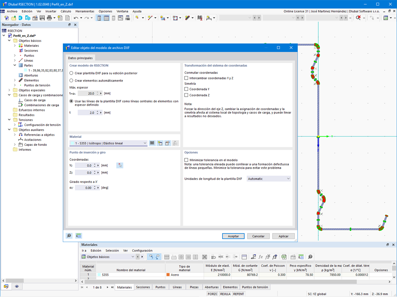The height and width of the screenshot is (297, 397).
Task: Collapse 'Objetos básicos' tree node
Action: [9, 40]
